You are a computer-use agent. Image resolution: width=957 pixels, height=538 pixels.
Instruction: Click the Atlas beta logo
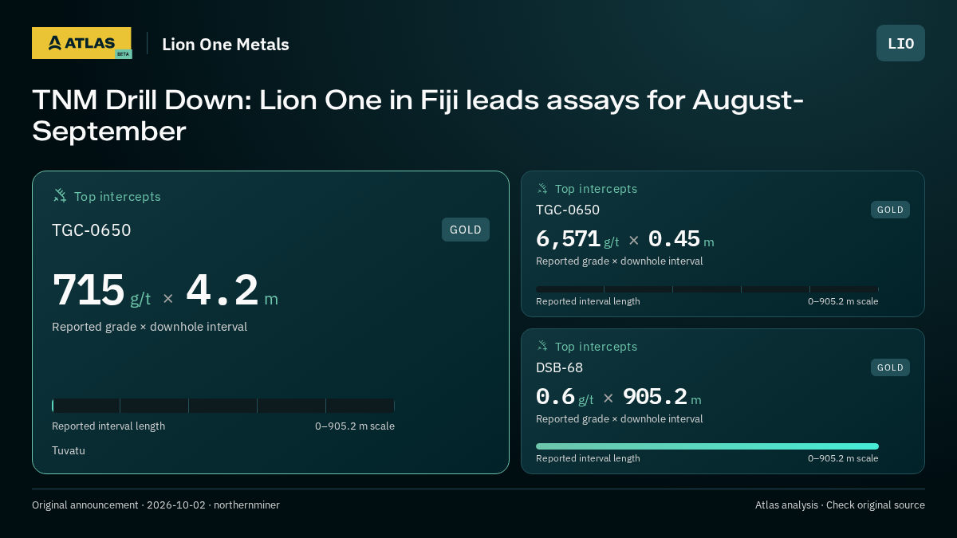[x=81, y=43]
